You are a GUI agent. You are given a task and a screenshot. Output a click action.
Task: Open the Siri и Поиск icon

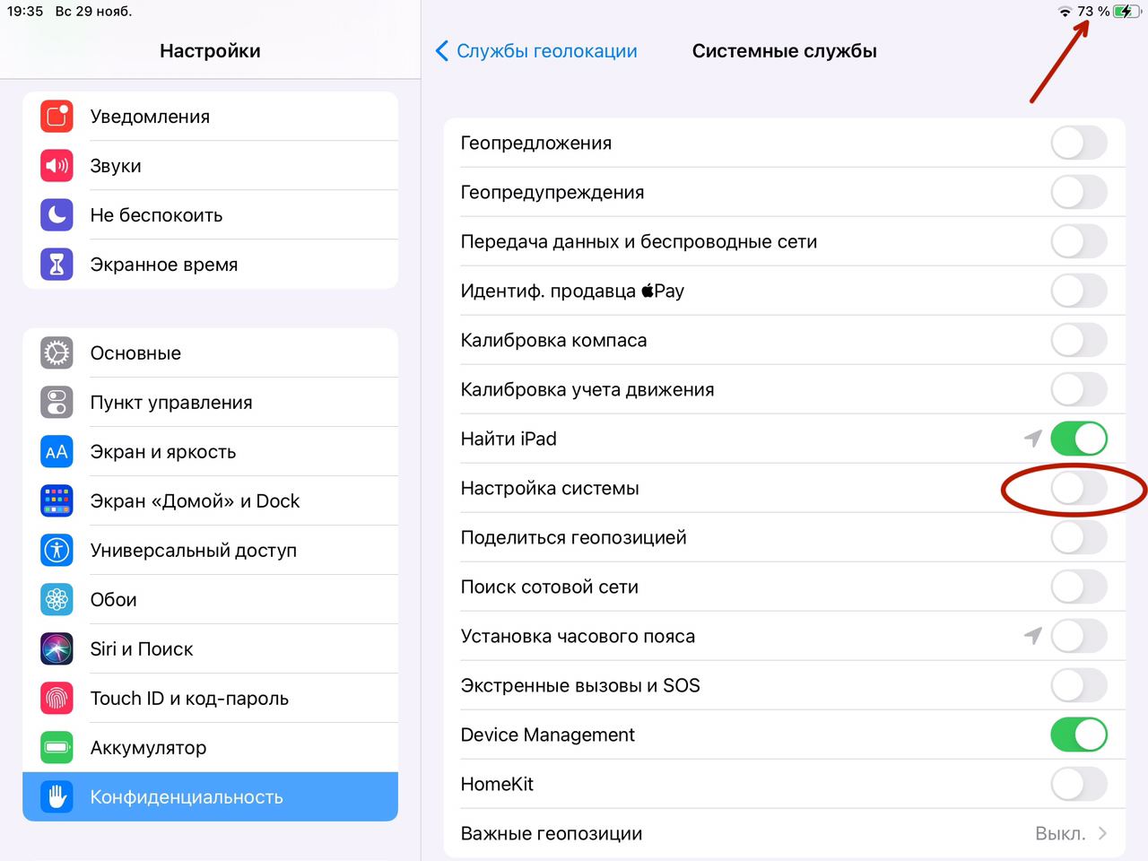coord(57,649)
